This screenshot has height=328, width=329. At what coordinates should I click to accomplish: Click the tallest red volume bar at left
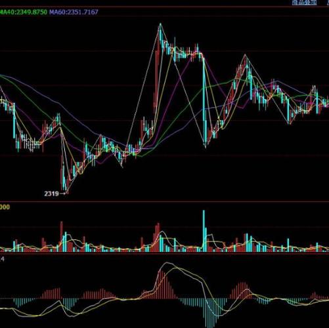62,237
